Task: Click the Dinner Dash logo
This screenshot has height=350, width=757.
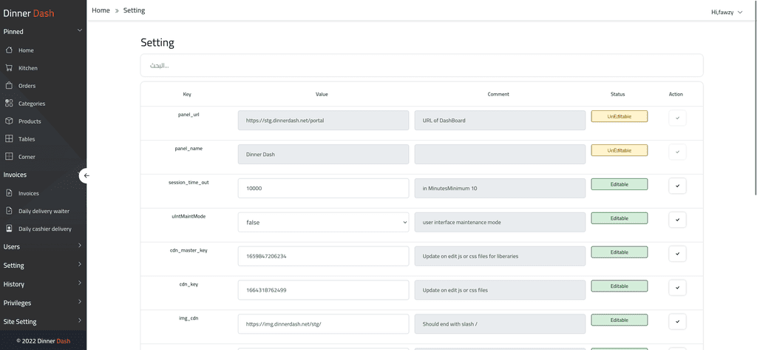Action: tap(29, 13)
